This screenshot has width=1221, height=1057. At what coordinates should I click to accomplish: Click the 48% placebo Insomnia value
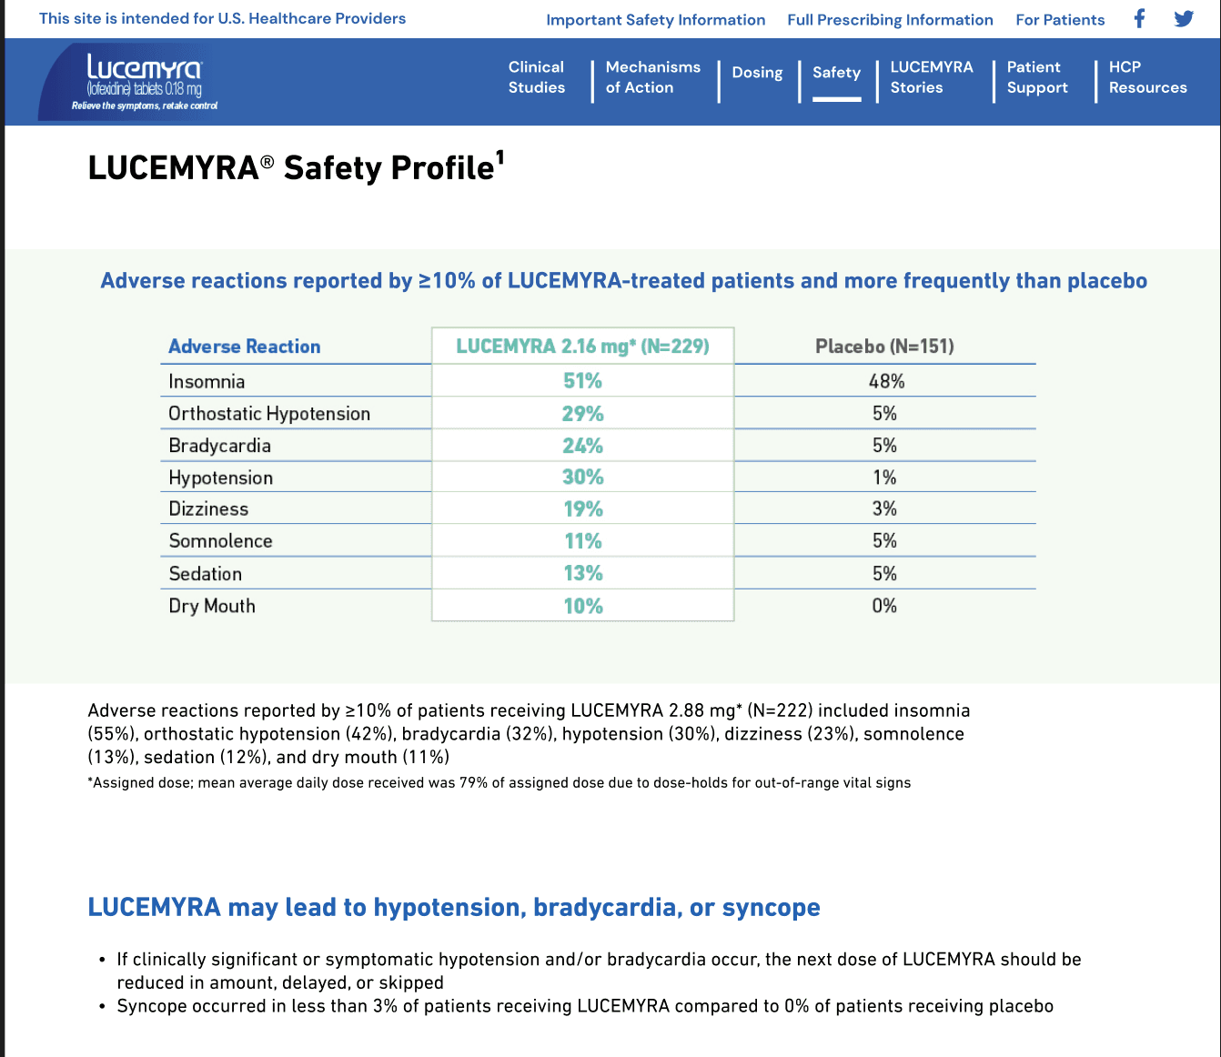click(886, 382)
